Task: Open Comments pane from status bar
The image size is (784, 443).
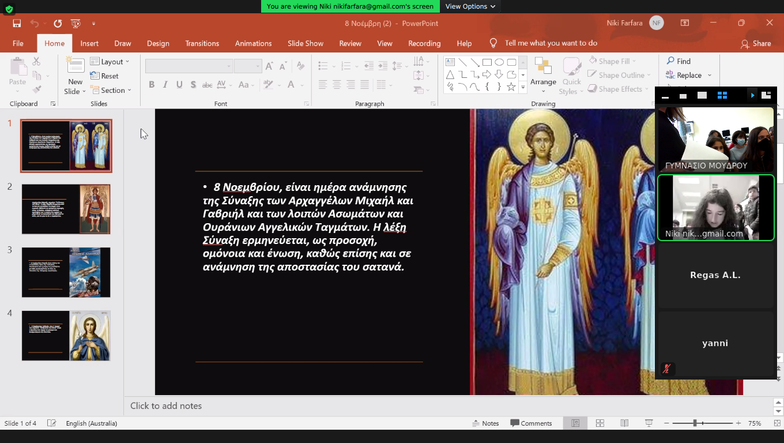Action: [x=531, y=423]
